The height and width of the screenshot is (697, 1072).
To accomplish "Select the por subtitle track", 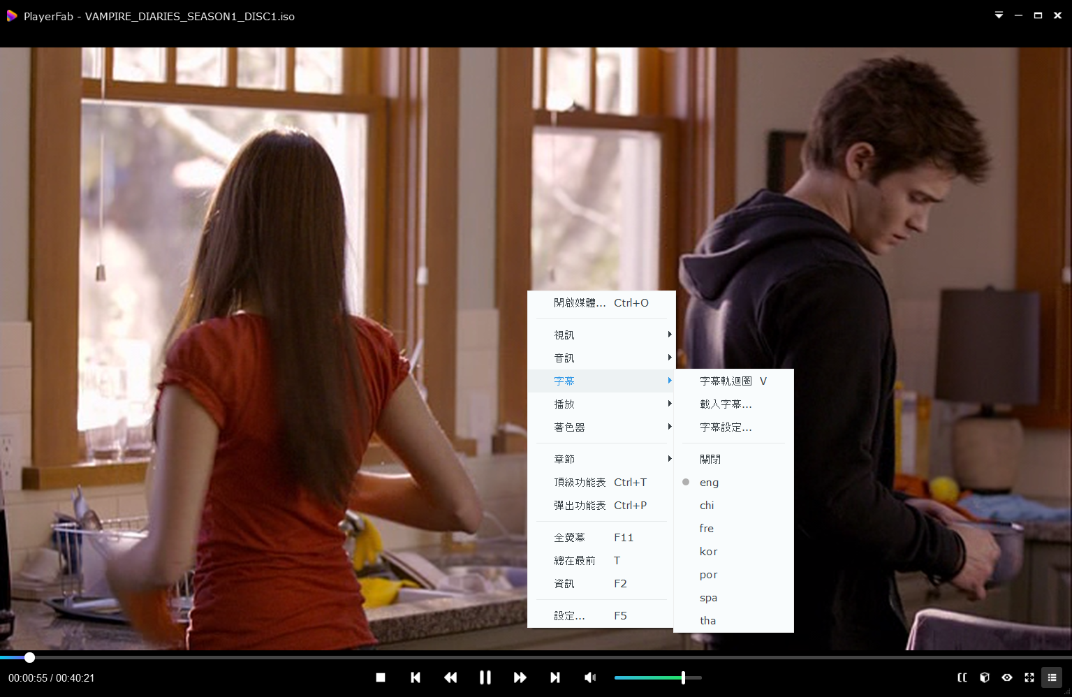I will point(733,575).
